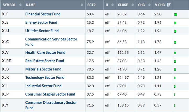Viewport: 189px width, 112px height.
Task: Open Financial Sector Fund link
Action: click(43, 14)
